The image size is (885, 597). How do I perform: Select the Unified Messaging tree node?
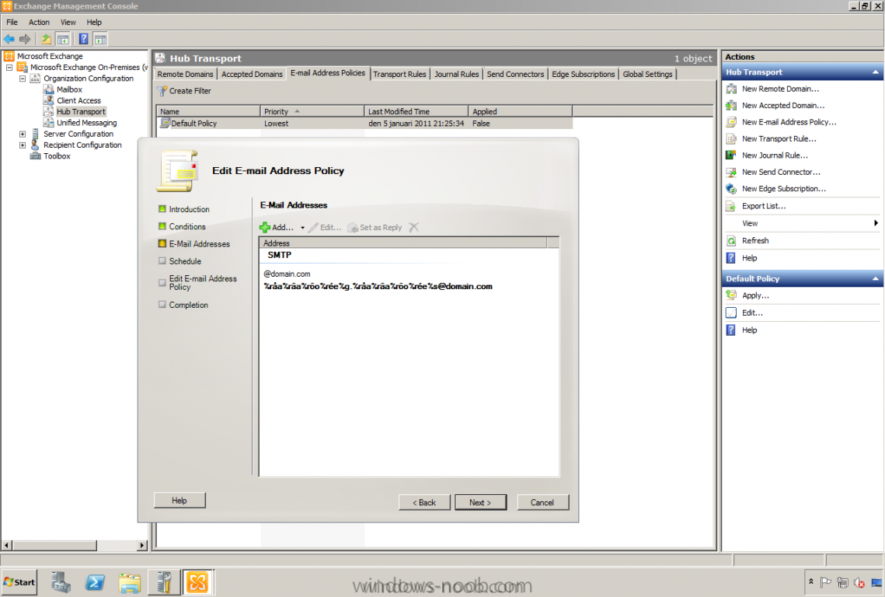(x=86, y=123)
